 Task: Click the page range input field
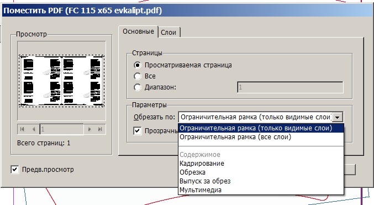coord(290,87)
